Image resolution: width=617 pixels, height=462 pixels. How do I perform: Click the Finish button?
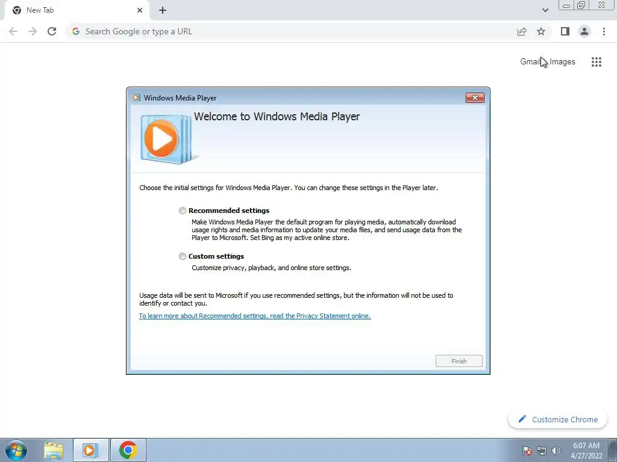(459, 361)
